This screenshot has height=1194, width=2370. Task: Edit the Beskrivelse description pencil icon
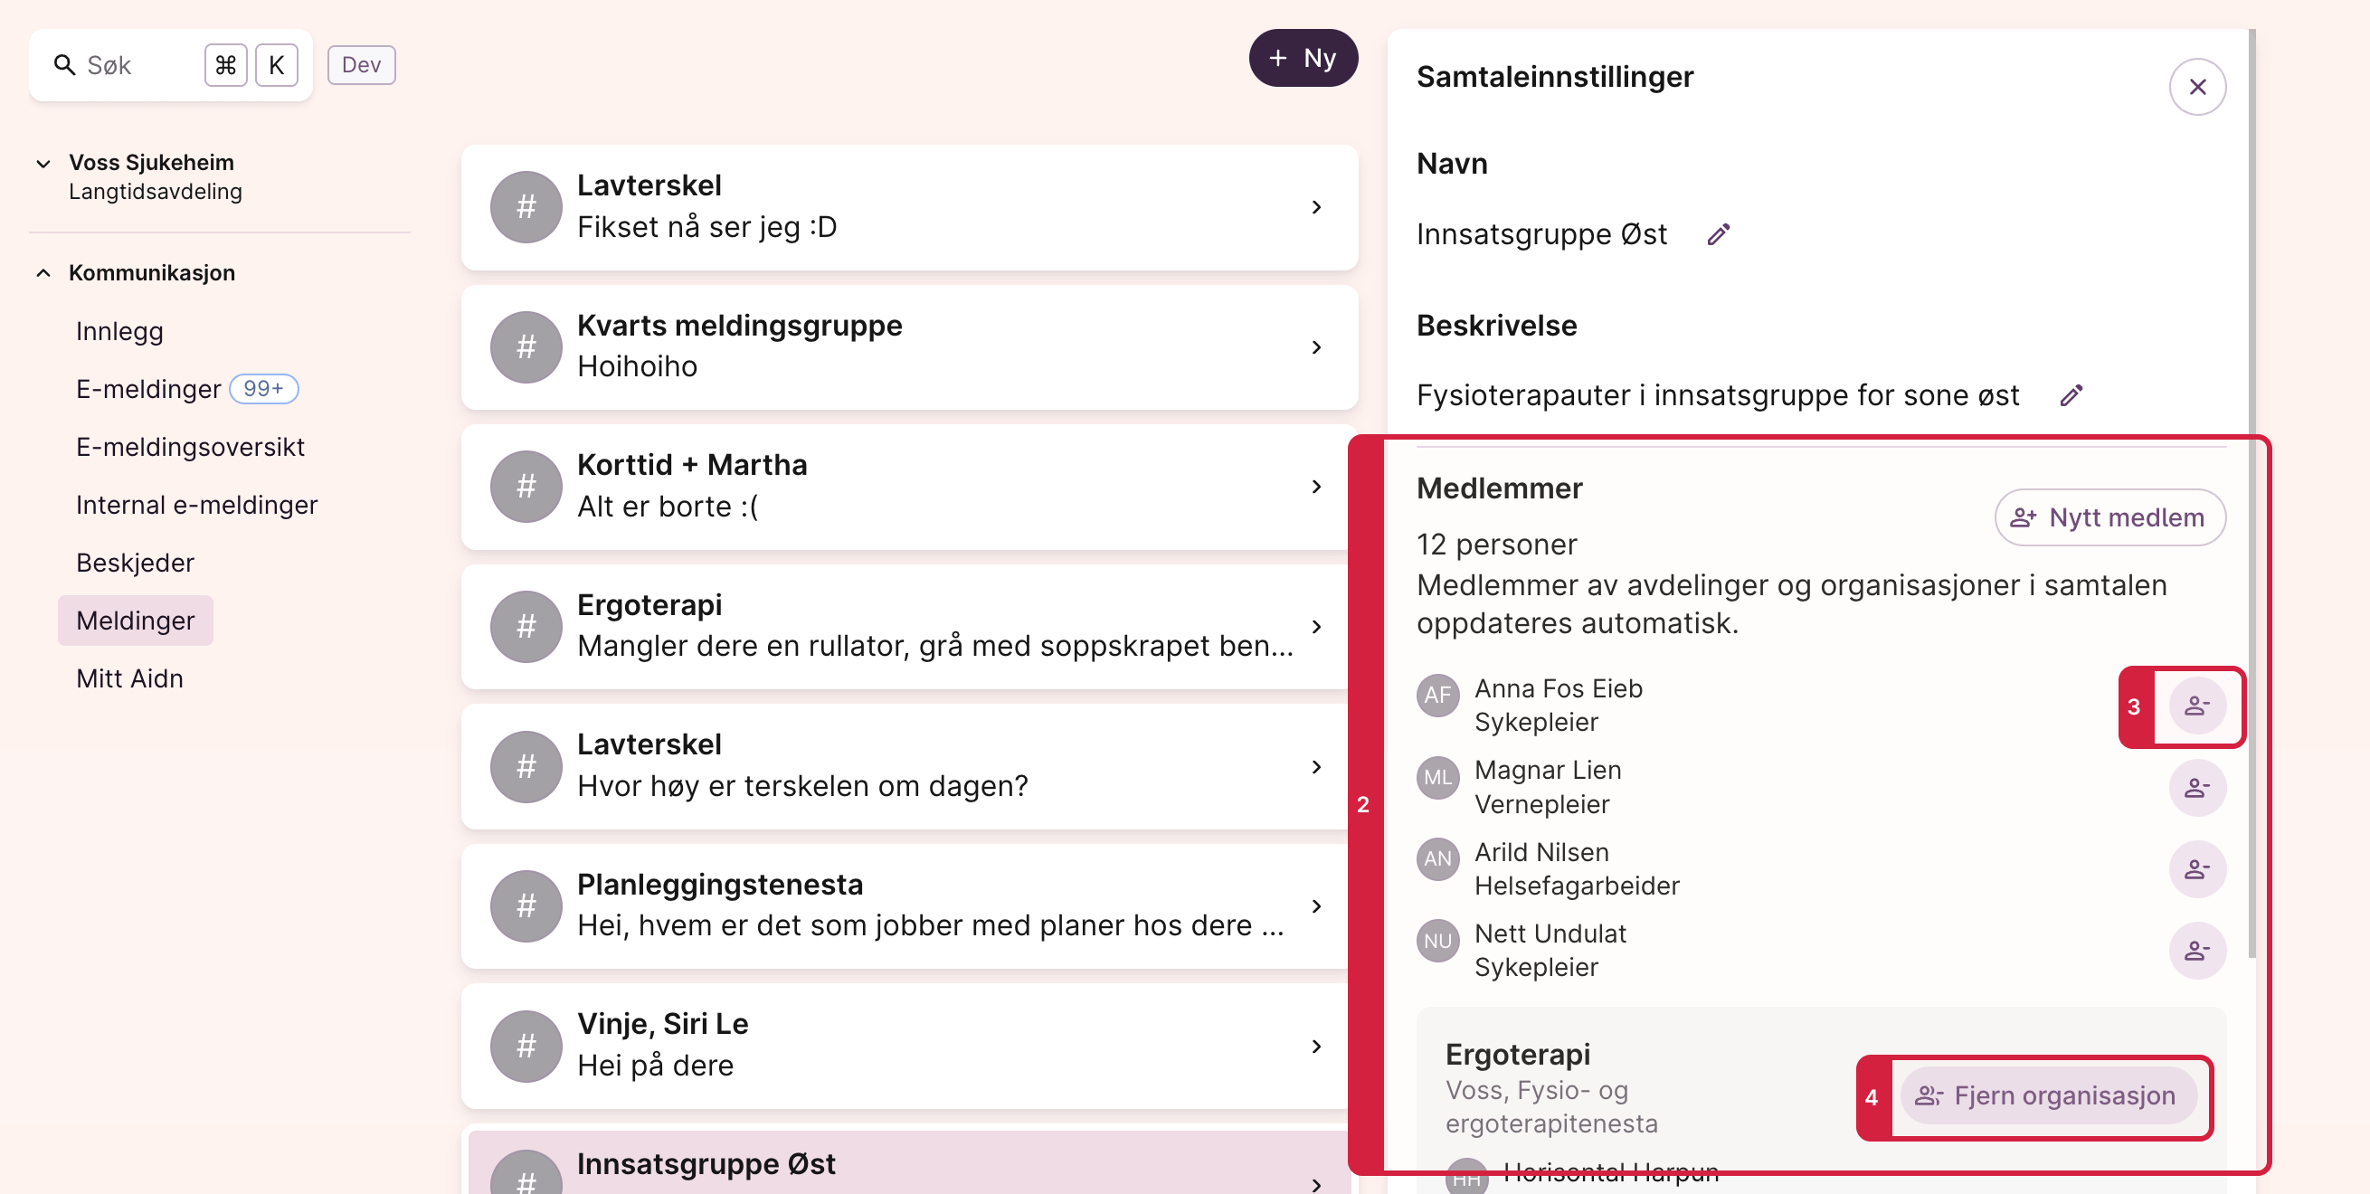point(2070,395)
